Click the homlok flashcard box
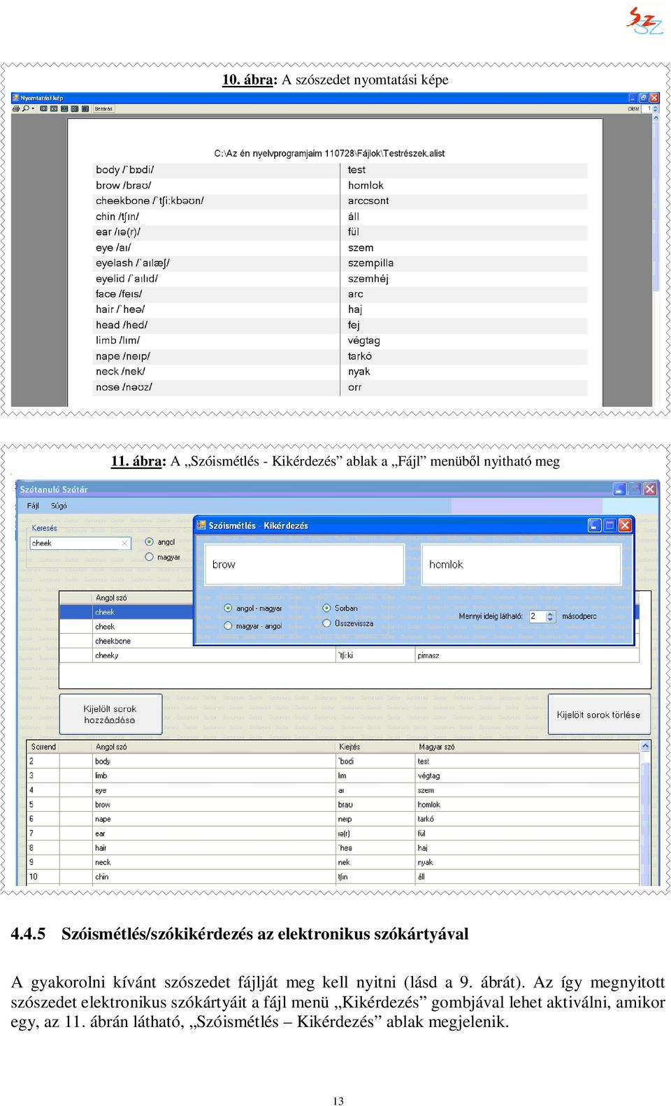This screenshot has width=671, height=1106. tap(521, 565)
